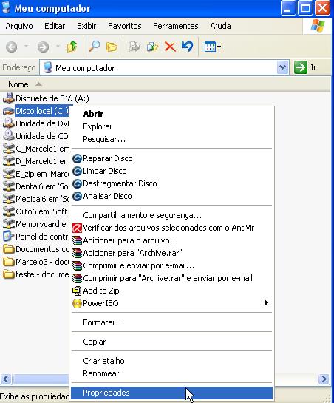Choose Add to Zip entry

(x=171, y=291)
